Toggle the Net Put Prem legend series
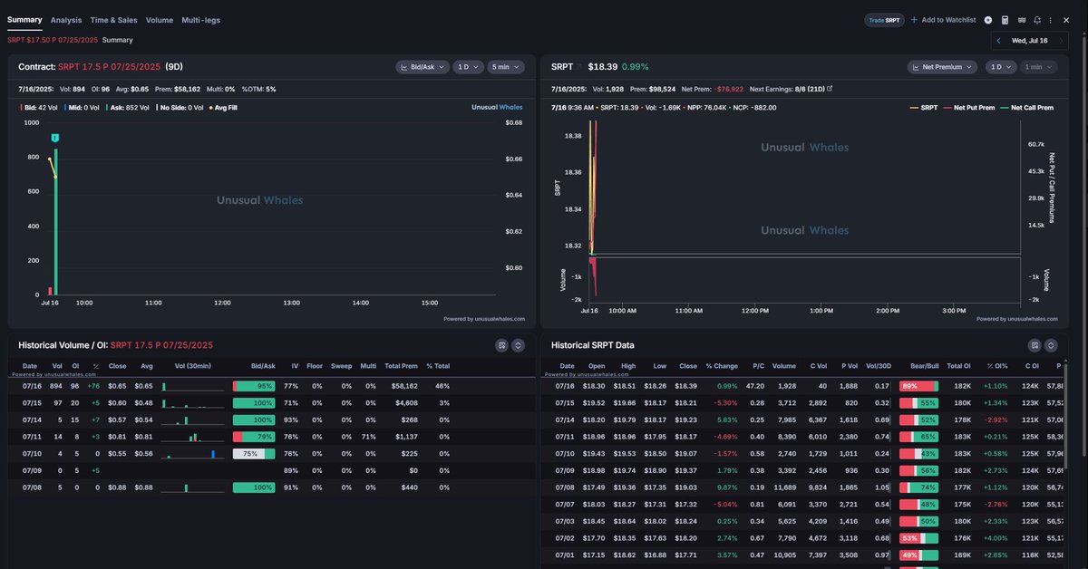This screenshot has height=569, width=1088. coord(971,107)
